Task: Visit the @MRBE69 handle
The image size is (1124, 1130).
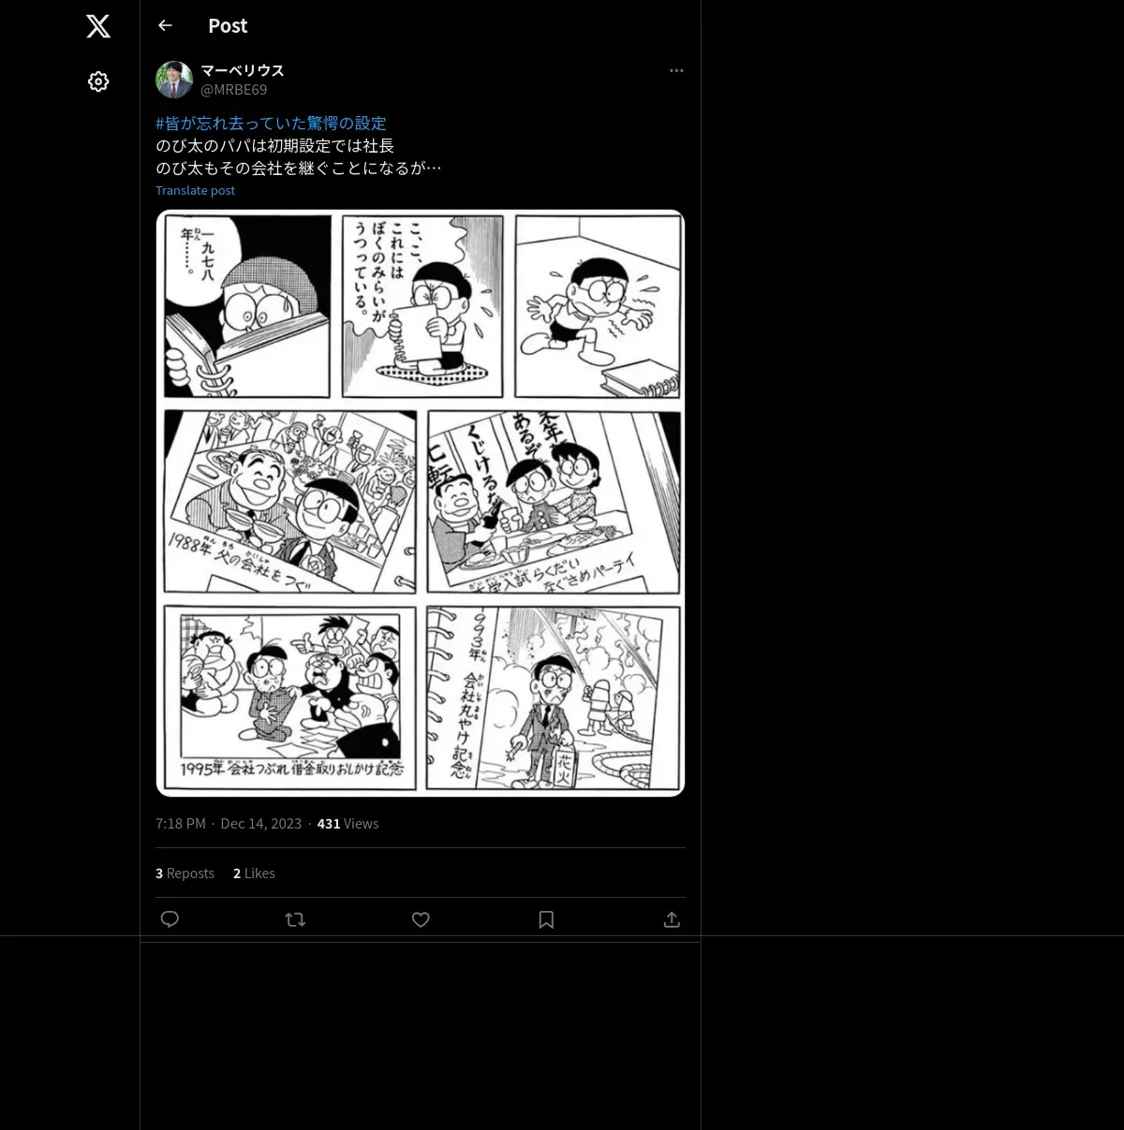Action: [234, 90]
